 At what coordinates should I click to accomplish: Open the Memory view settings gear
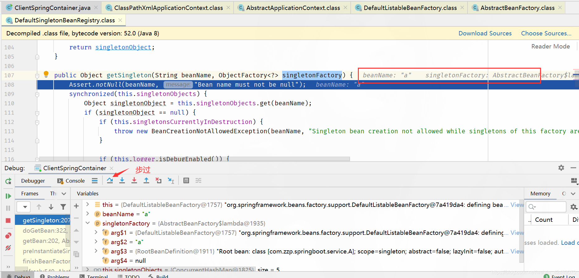(x=574, y=207)
